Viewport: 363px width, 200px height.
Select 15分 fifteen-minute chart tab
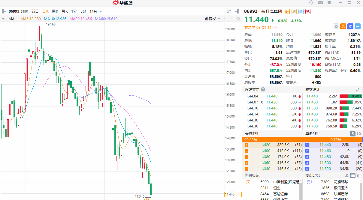click(93, 11)
